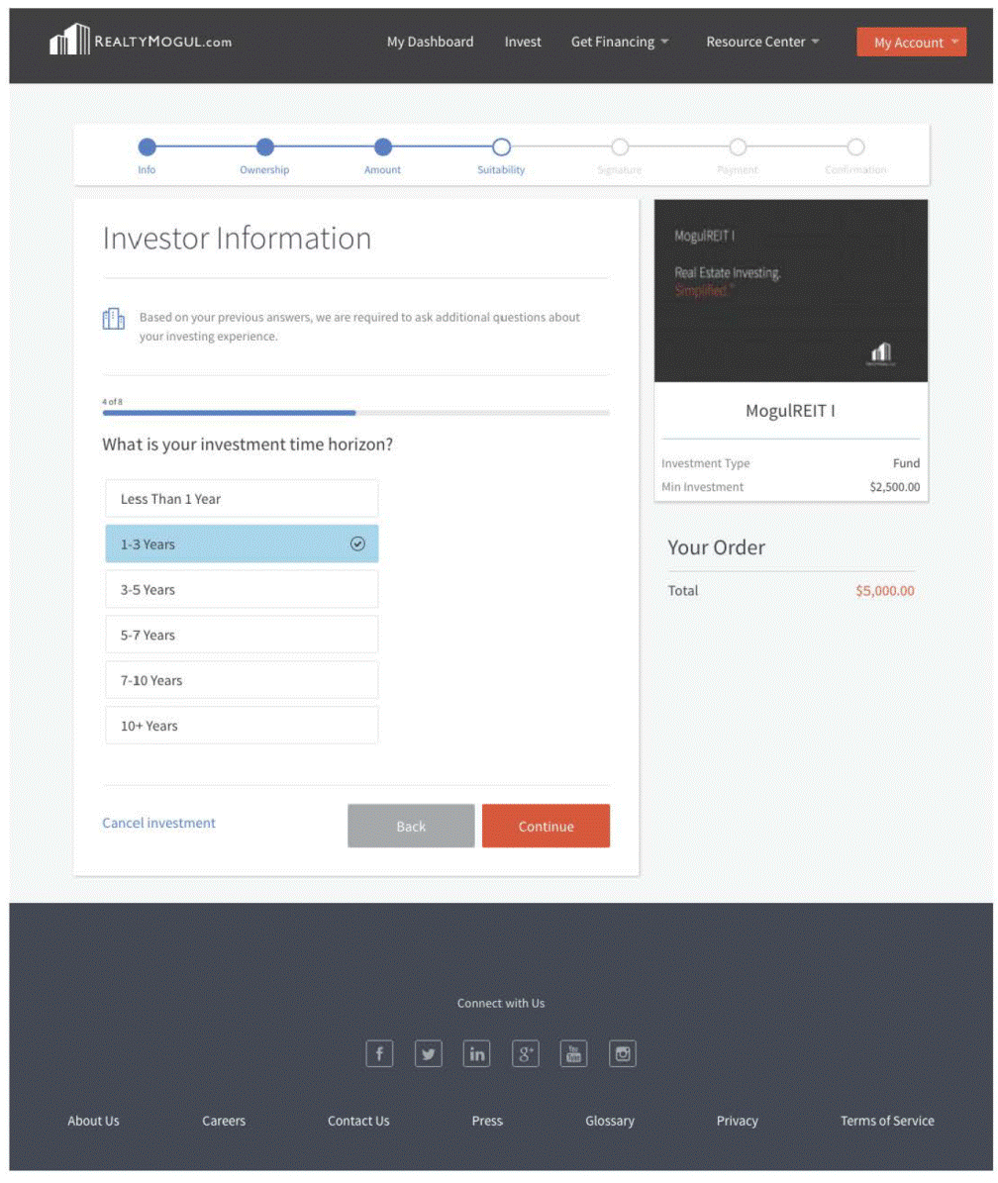
Task: Expand the Resource Center menu
Action: coord(762,42)
